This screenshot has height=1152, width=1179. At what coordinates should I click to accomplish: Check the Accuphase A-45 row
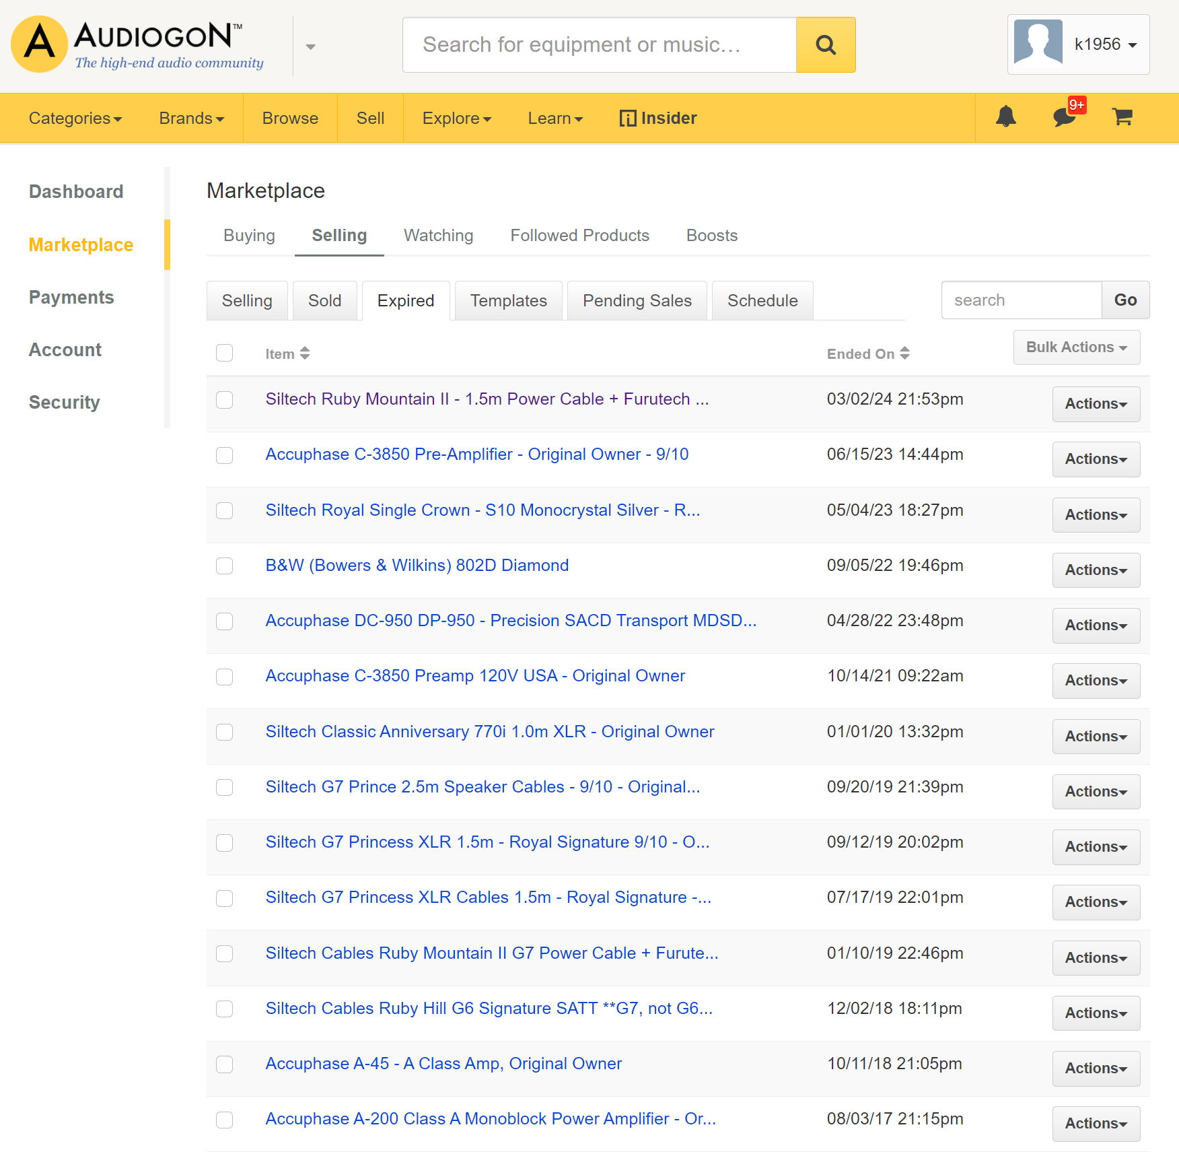tap(224, 1064)
